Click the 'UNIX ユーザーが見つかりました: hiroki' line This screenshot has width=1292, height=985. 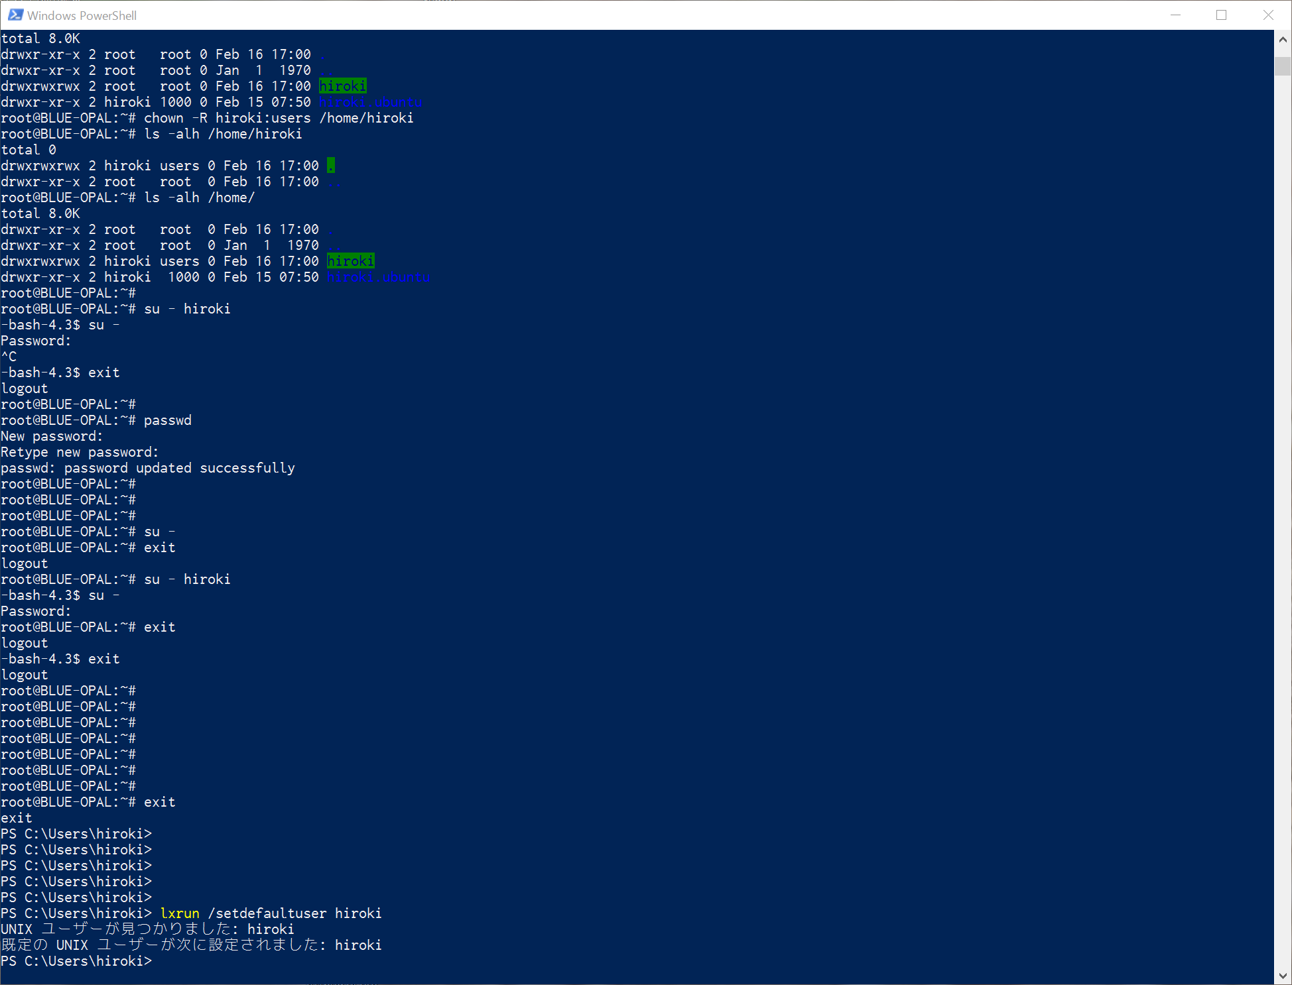point(147,929)
